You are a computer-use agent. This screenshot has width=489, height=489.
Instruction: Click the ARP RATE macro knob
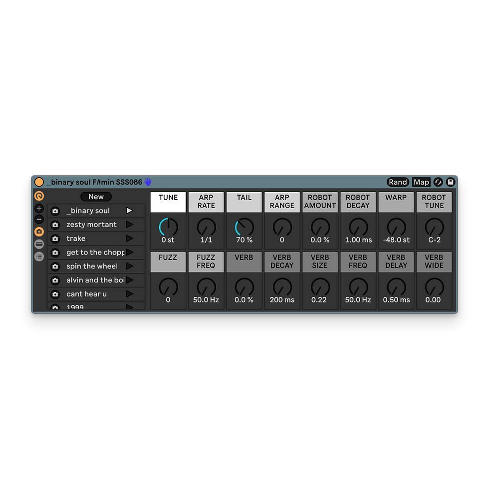click(x=206, y=227)
